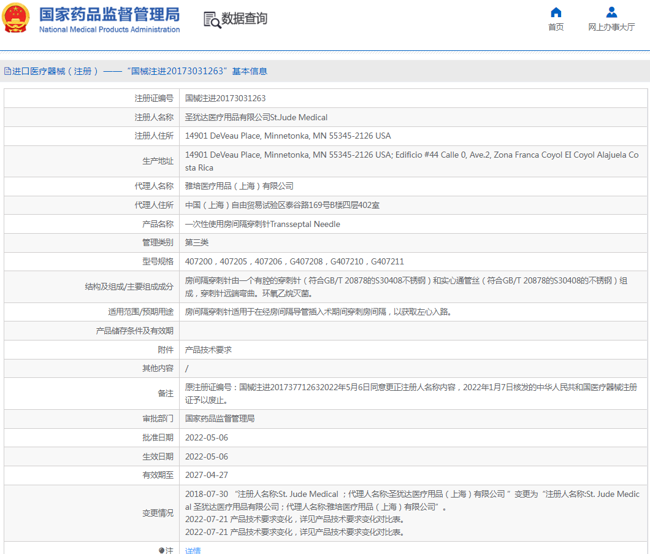Viewport: 650px width, 554px height.
Task: Click the national emblem logo
Action: [16, 18]
